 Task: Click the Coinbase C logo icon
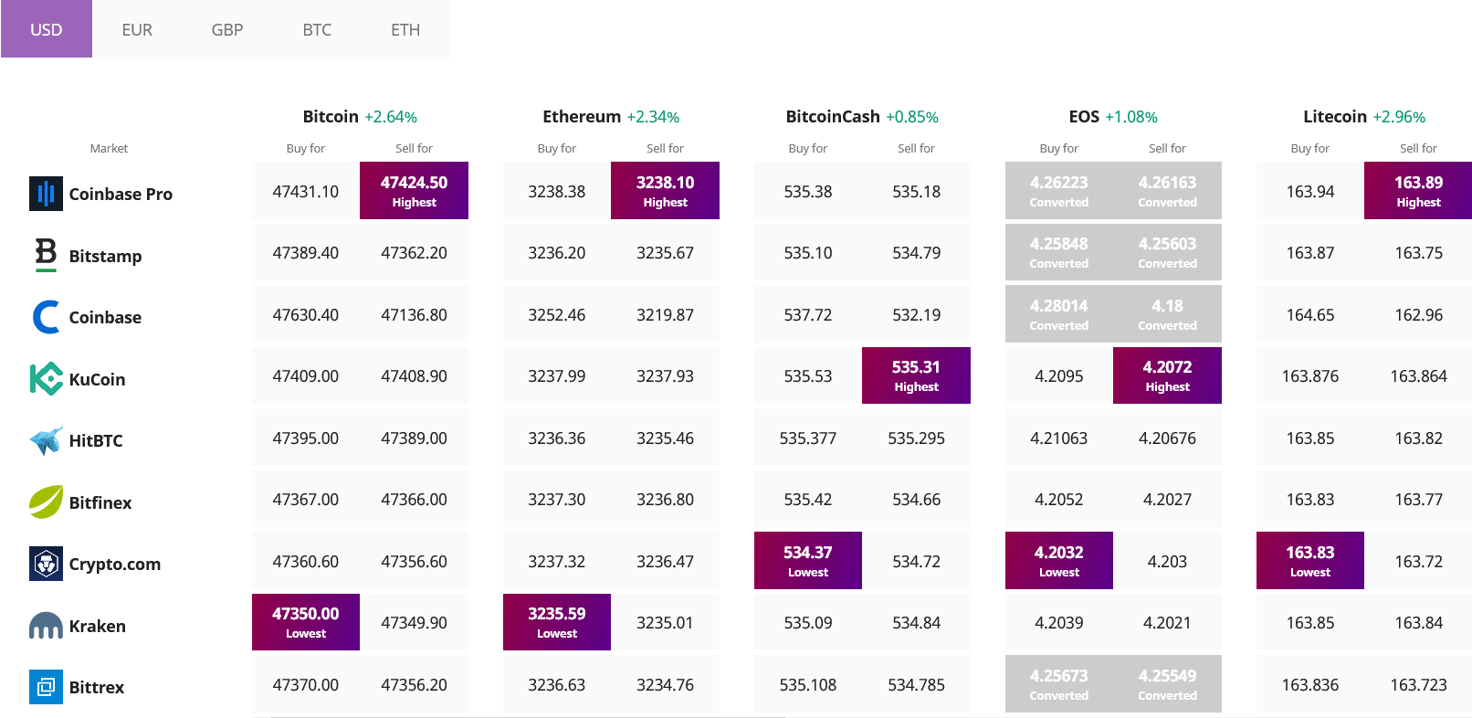[x=46, y=317]
